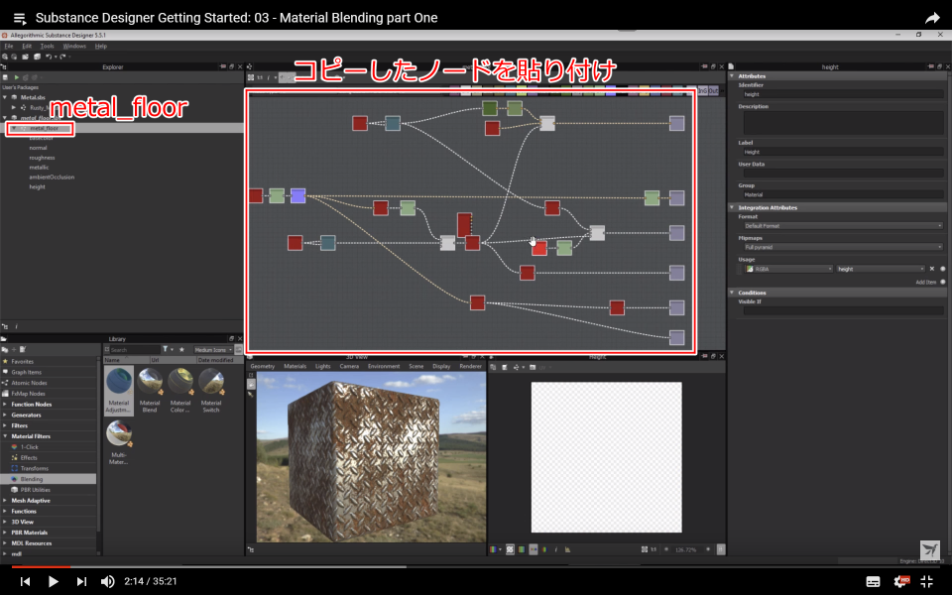The image size is (952, 595).
Task: Collapse the Metal.sbs package
Action: [6, 97]
